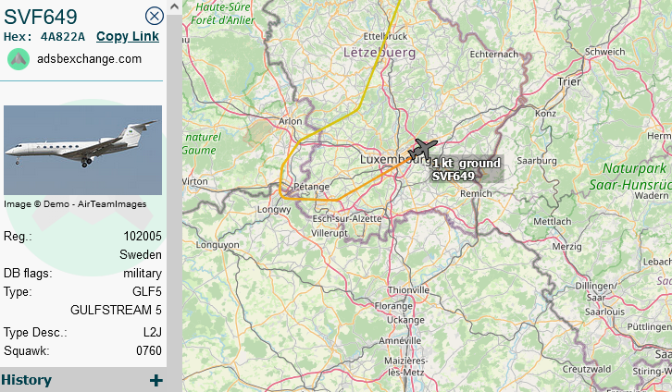672x392 pixels.
Task: Click the Sweden country text
Action: click(x=141, y=254)
